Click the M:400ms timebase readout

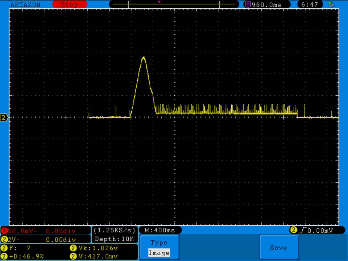160,231
